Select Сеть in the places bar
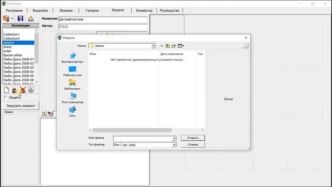Image resolution: width=332 pixels, height=187 pixels. click(73, 112)
